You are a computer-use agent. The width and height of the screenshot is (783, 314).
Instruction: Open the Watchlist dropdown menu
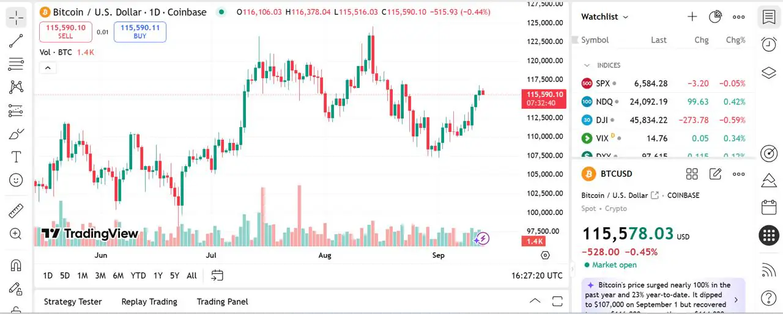(604, 17)
